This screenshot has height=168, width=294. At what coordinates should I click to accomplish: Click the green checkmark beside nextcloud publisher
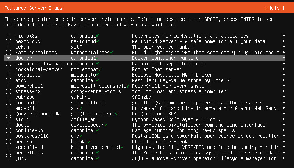98,41
